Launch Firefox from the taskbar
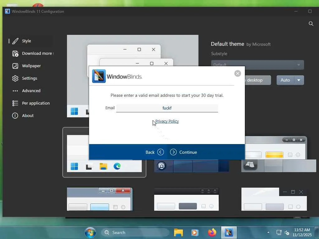 coord(212,232)
